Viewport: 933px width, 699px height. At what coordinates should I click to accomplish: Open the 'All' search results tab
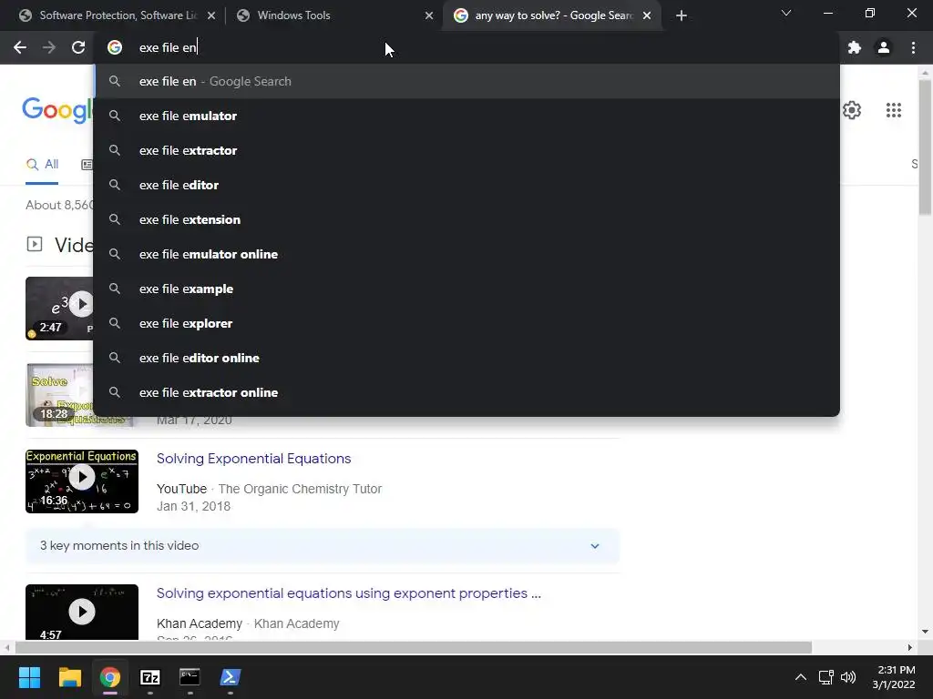pyautogui.click(x=42, y=165)
